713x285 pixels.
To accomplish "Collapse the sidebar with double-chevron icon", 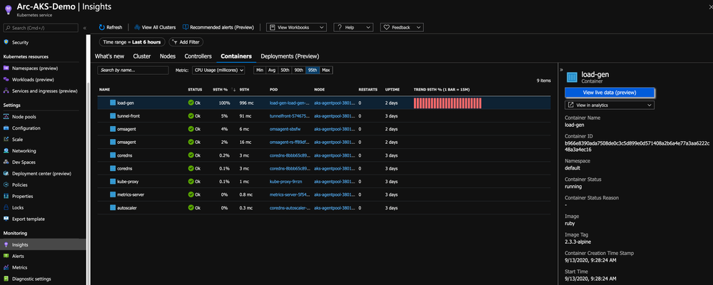I will click(85, 28).
